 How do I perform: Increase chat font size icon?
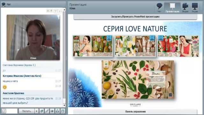56,11
